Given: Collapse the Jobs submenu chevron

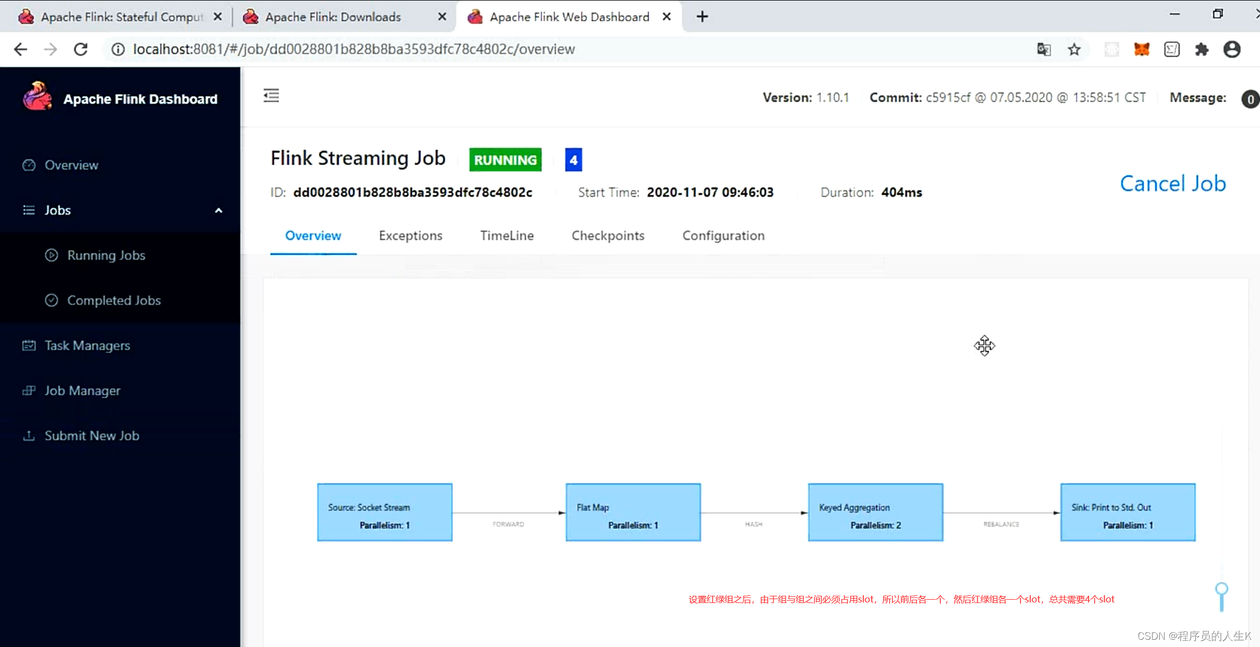Looking at the screenshot, I should 218,210.
